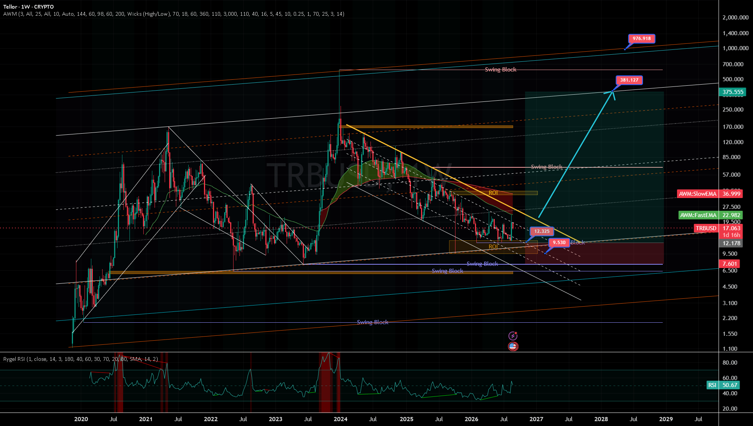
Task: Click 1,400.000 on the price axis
Action: click(736, 33)
